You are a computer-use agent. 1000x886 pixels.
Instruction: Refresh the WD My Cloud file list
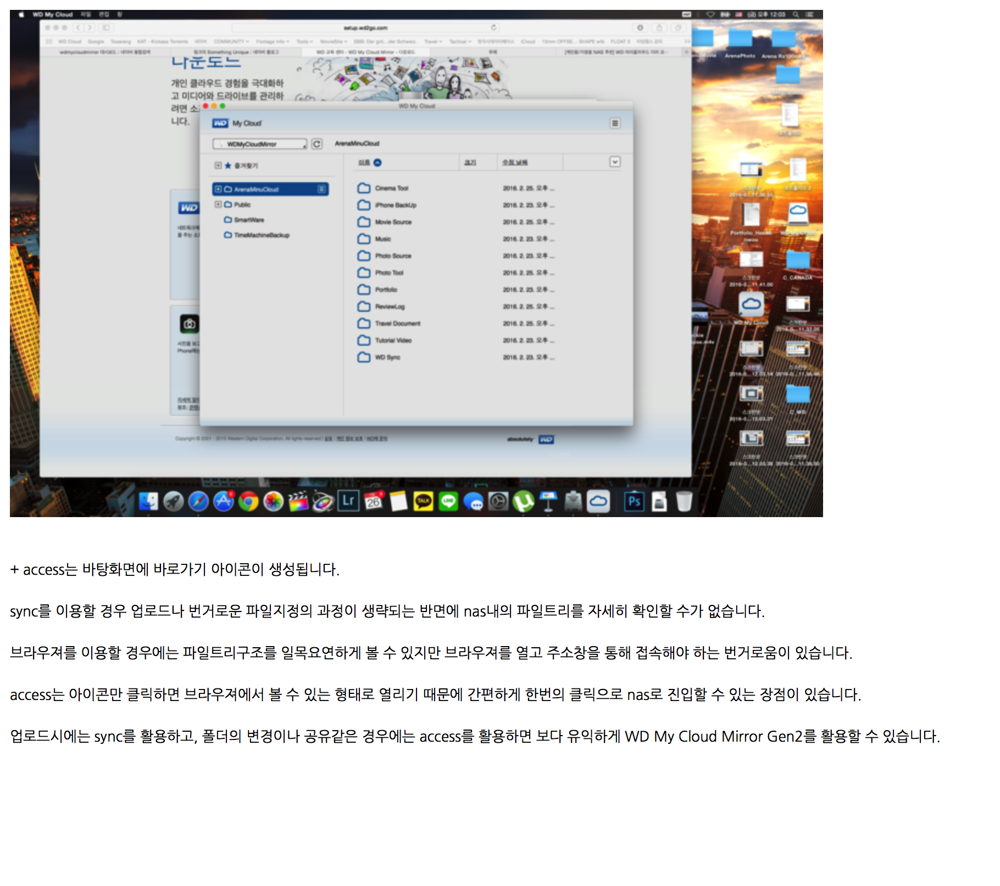316,144
